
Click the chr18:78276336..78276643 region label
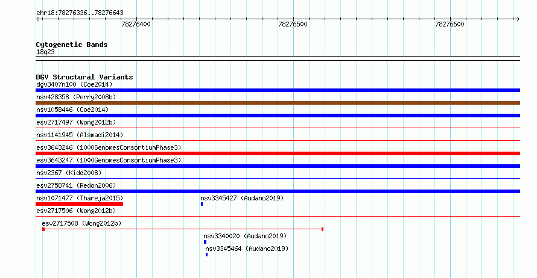pyautogui.click(x=80, y=13)
